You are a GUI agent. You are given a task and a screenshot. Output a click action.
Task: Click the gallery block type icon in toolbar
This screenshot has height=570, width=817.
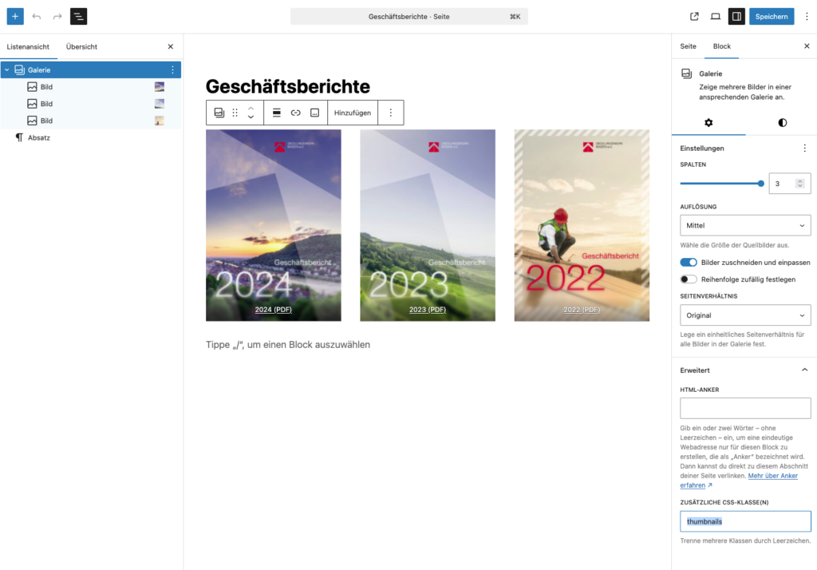point(219,113)
